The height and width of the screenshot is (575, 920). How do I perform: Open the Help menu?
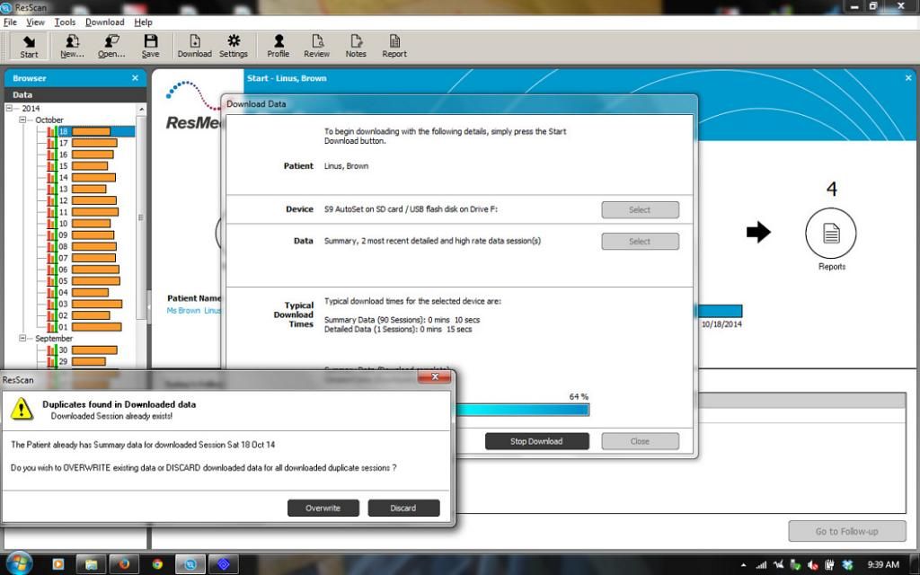(x=143, y=22)
